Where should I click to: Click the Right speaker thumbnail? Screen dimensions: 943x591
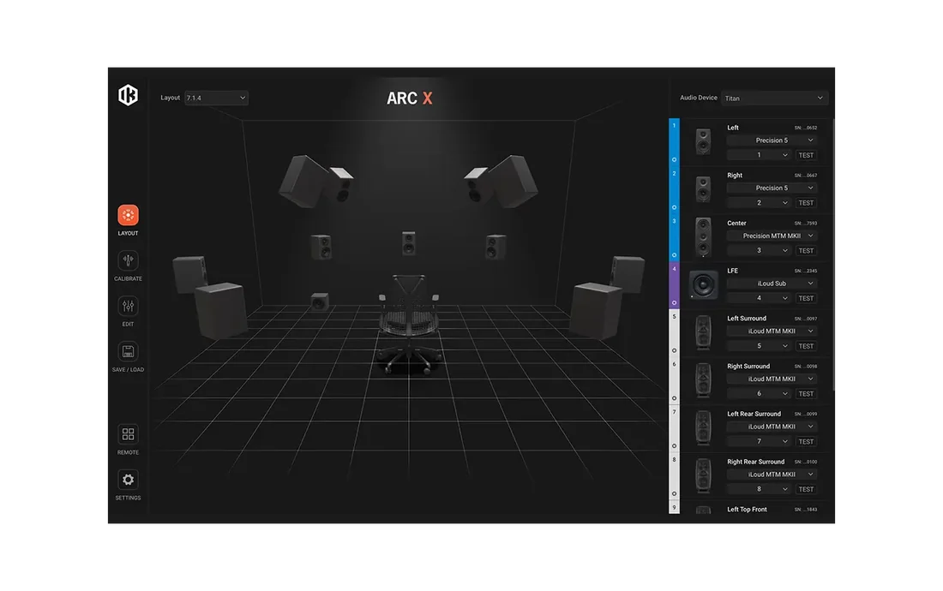pos(703,189)
